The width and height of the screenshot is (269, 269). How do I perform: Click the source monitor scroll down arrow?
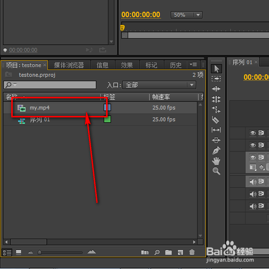(x=112, y=42)
